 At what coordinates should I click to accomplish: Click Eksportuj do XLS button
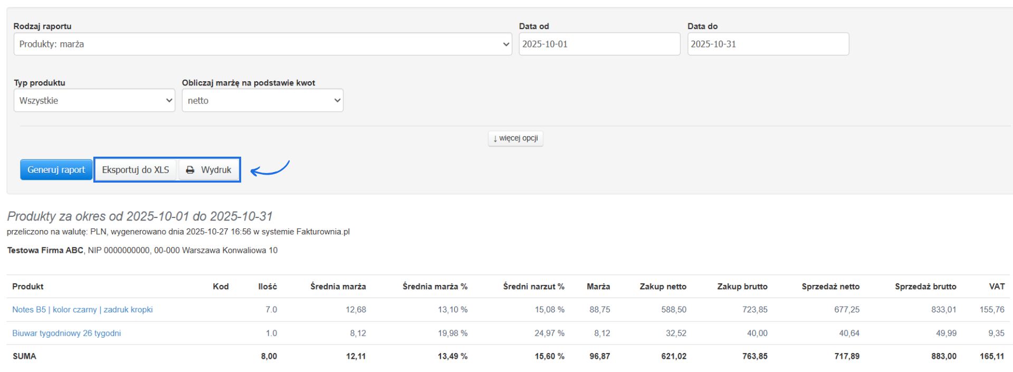tap(136, 170)
